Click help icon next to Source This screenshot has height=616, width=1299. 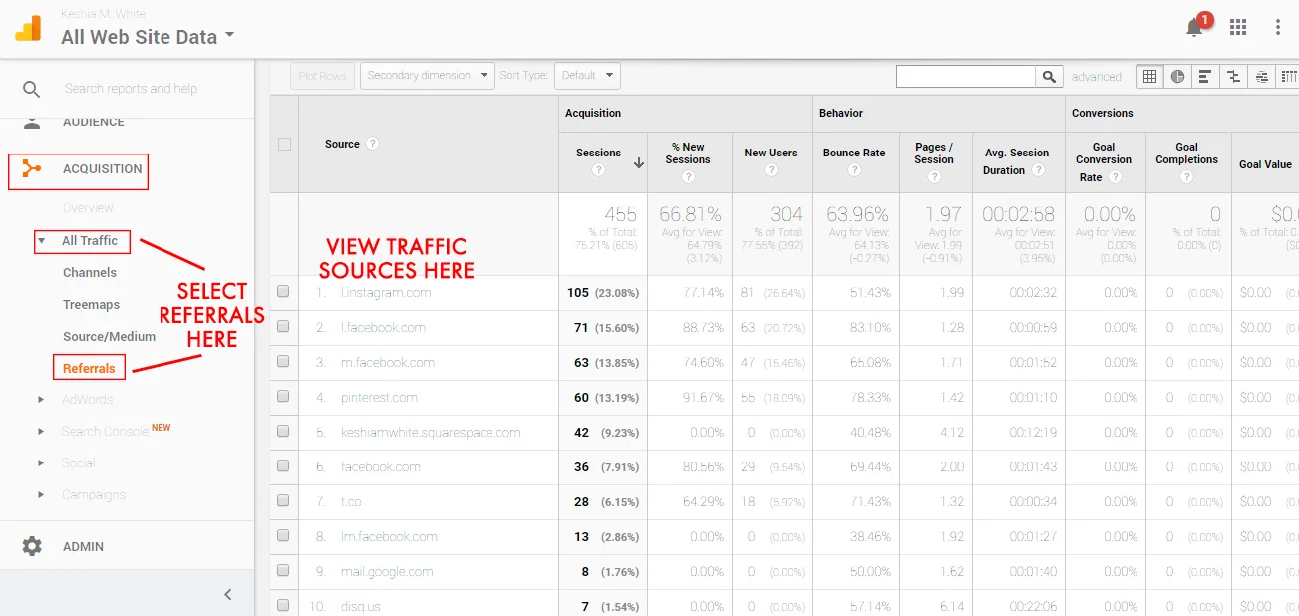[372, 144]
